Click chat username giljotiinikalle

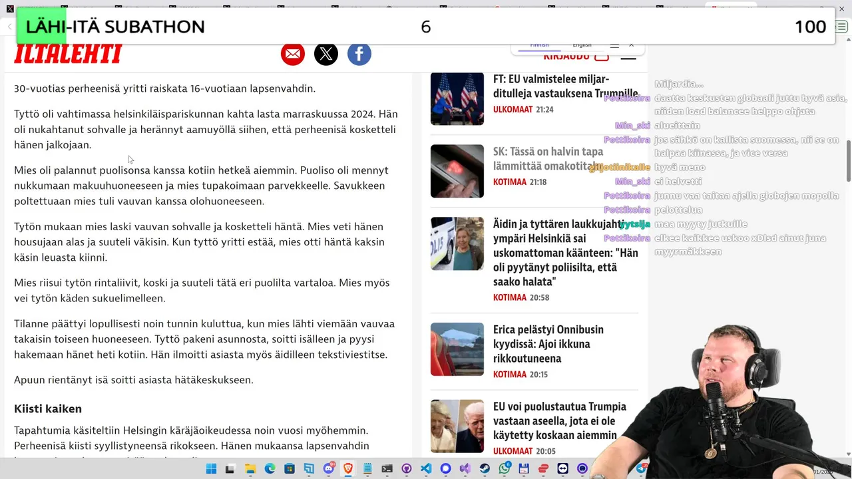[x=620, y=168]
